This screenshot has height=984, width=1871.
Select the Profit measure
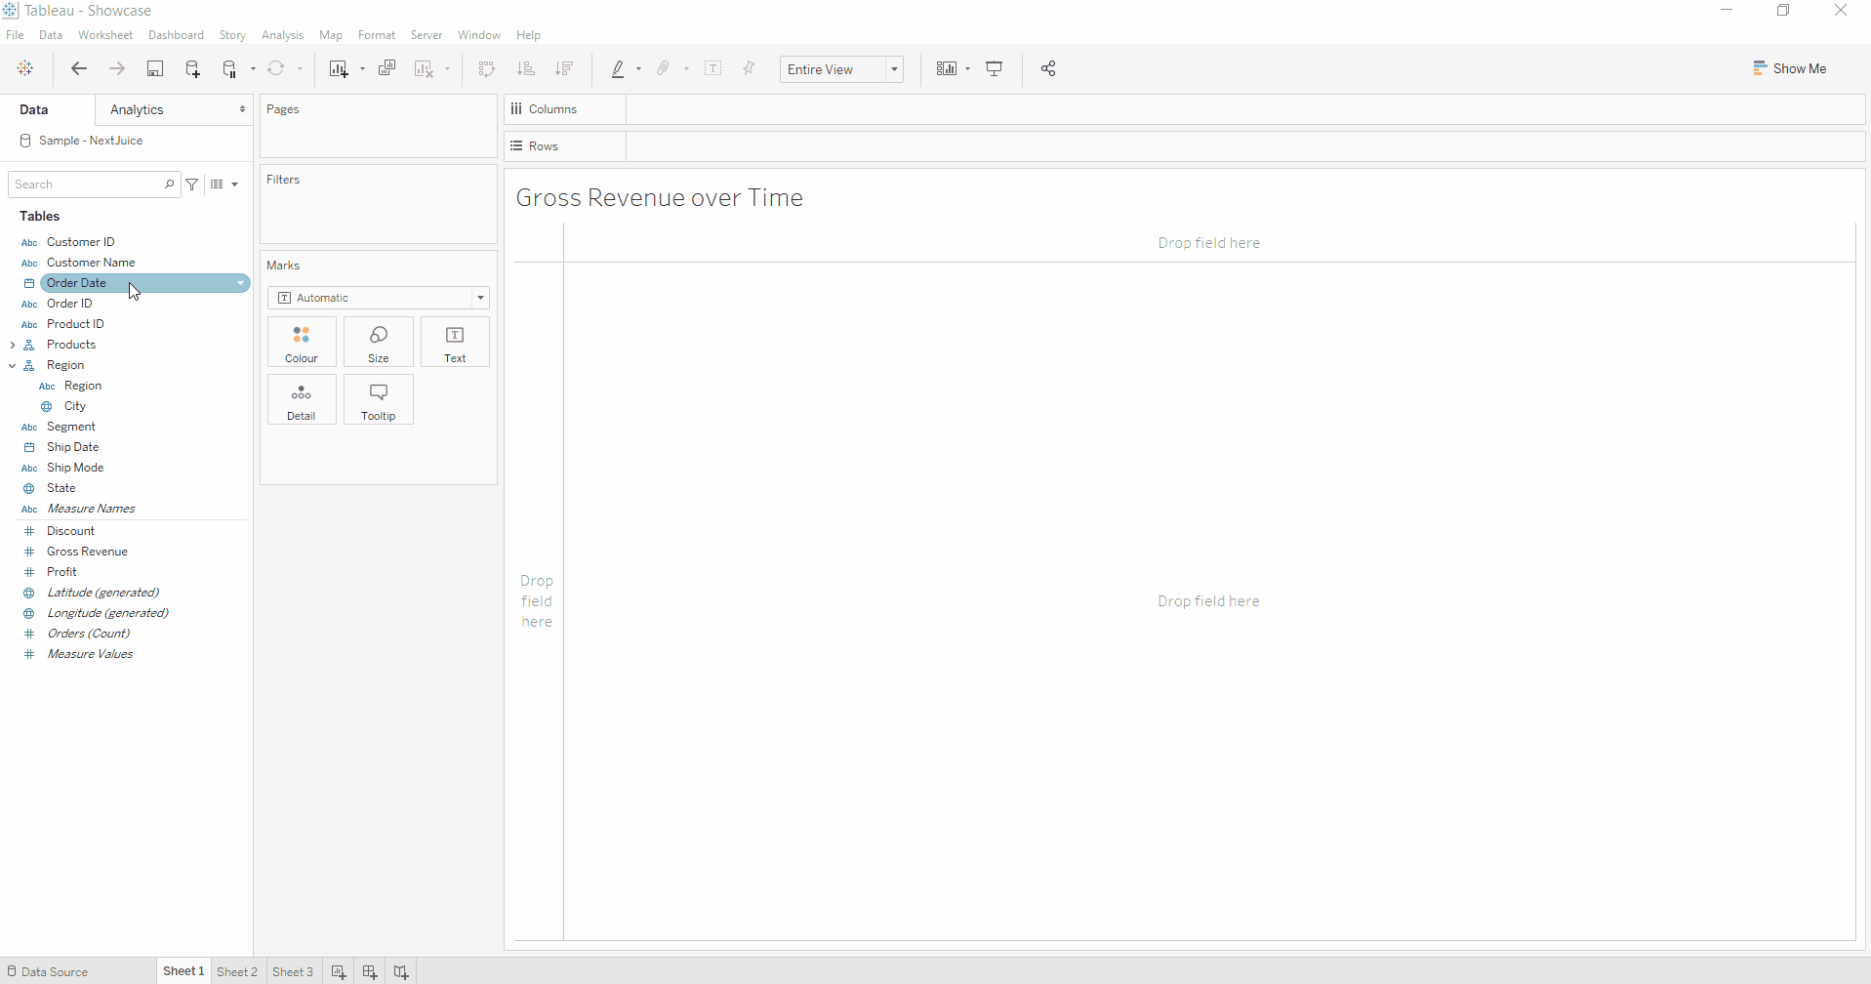pyautogui.click(x=61, y=572)
